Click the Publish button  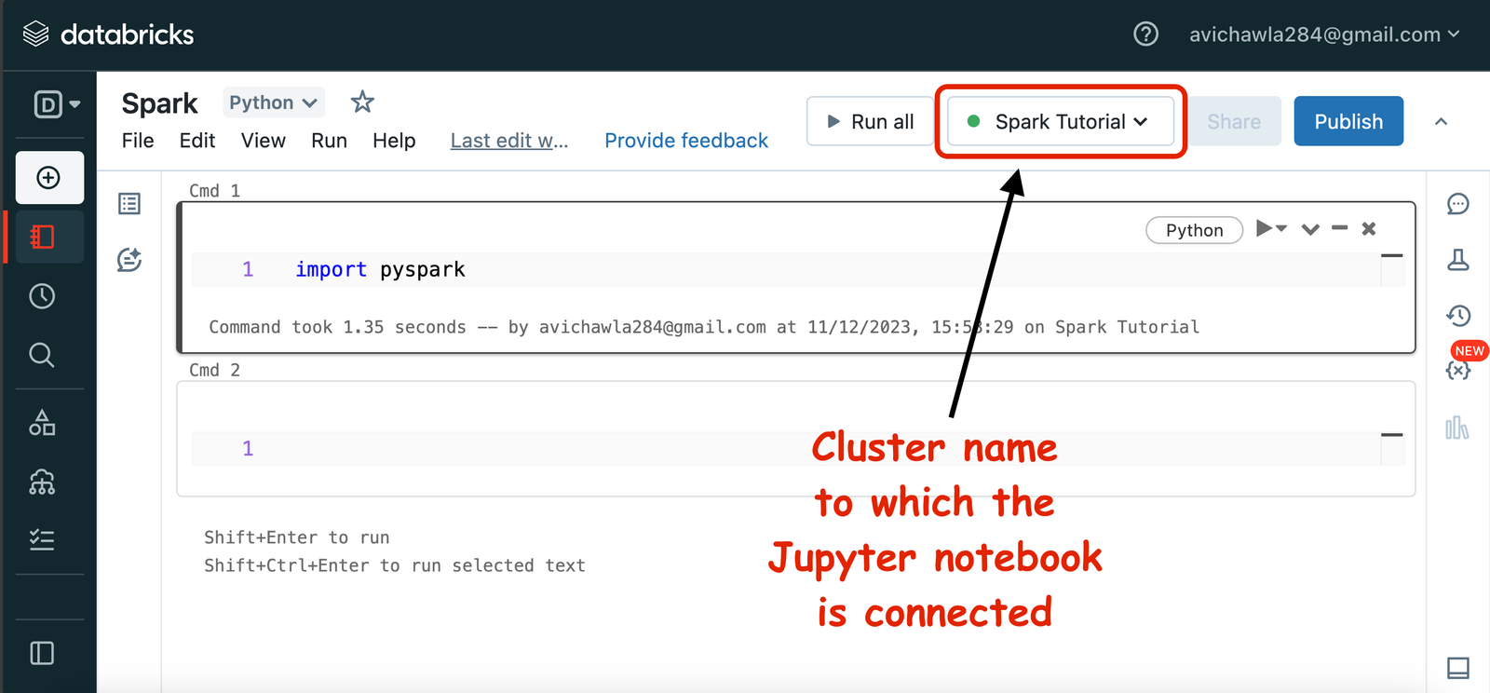click(1348, 122)
